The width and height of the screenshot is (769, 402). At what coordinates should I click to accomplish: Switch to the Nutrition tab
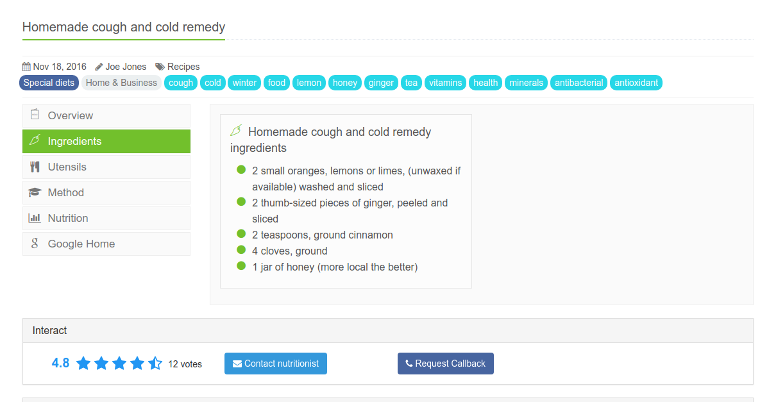106,218
